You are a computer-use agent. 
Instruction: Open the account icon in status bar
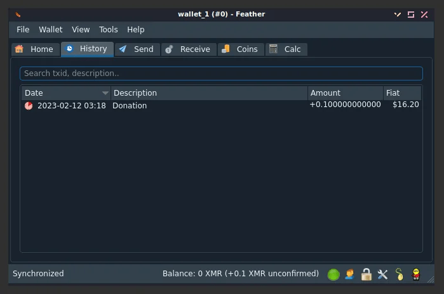coord(350,274)
